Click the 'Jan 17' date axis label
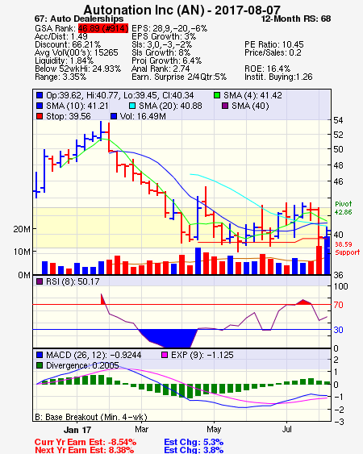The width and height of the screenshot is (363, 454). [x=77, y=430]
